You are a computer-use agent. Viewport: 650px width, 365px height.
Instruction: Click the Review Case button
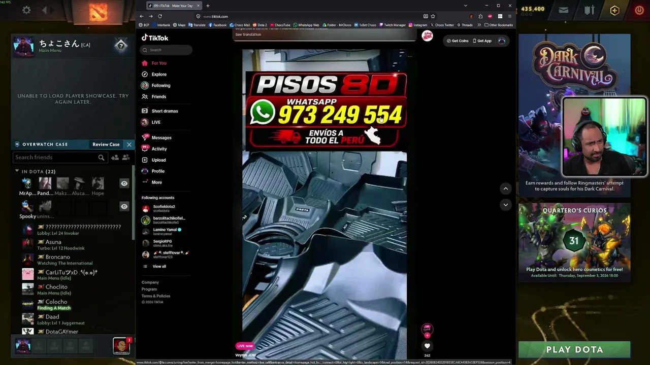pos(106,144)
